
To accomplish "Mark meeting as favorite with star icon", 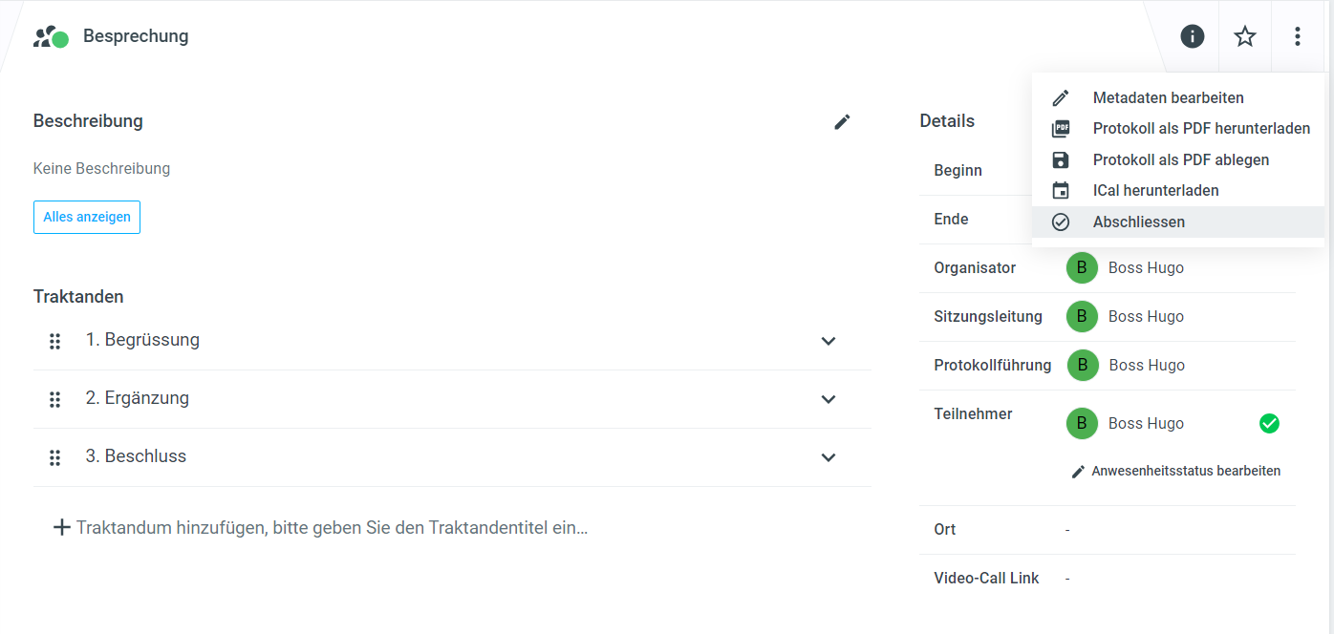I will [1245, 36].
